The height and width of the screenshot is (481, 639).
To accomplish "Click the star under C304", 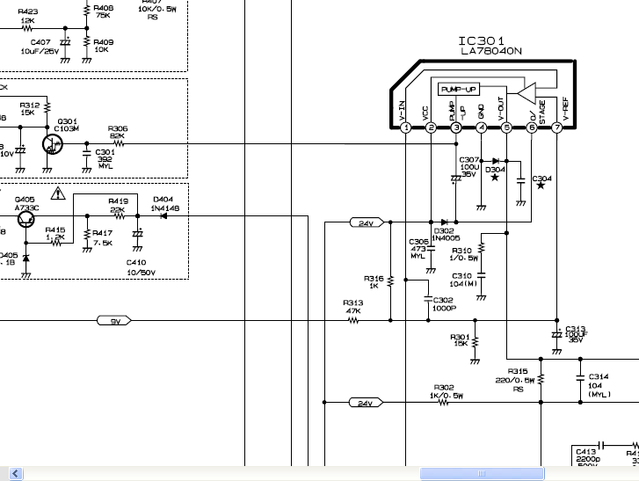I will (x=541, y=186).
